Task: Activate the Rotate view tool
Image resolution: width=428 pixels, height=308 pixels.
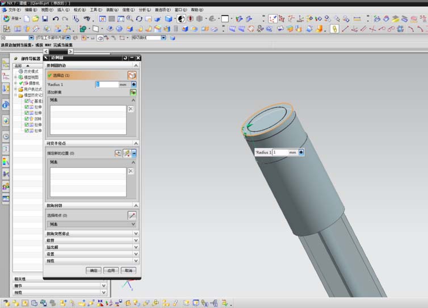Action: [x=139, y=19]
